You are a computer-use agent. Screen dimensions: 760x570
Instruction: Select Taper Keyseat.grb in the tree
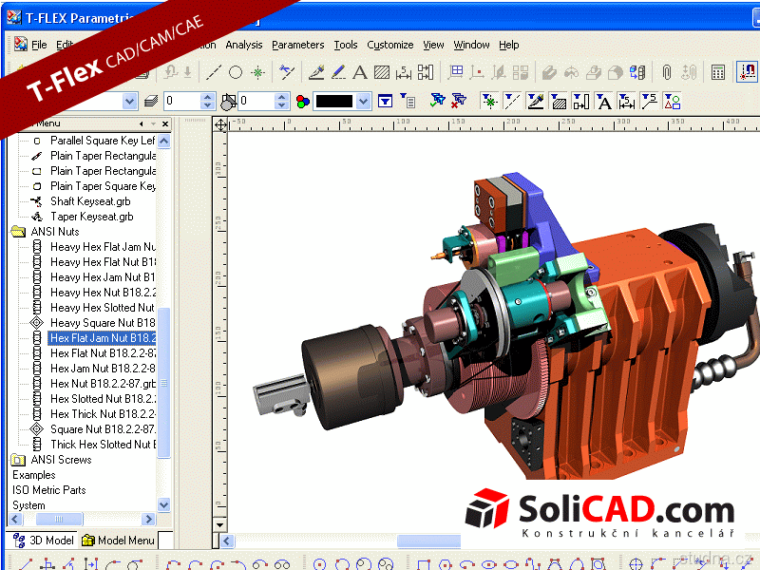[x=91, y=217]
